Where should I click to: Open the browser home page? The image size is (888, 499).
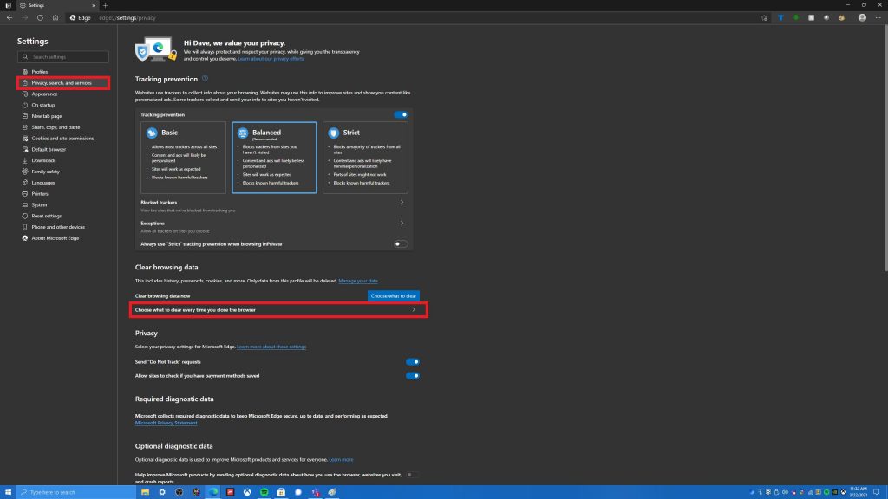tap(55, 17)
